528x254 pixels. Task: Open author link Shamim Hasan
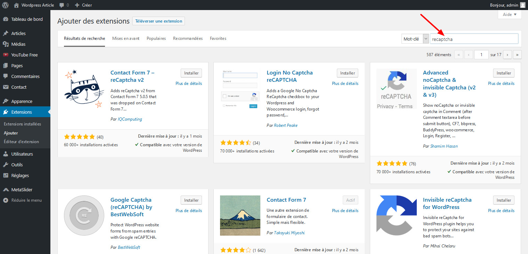pyautogui.click(x=444, y=146)
